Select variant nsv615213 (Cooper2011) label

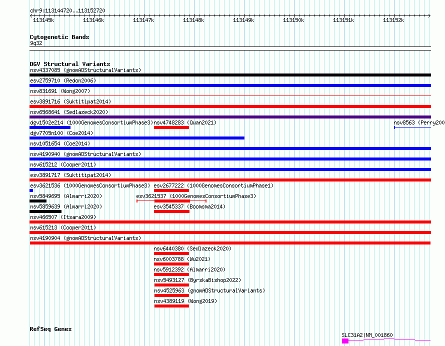pos(63,227)
